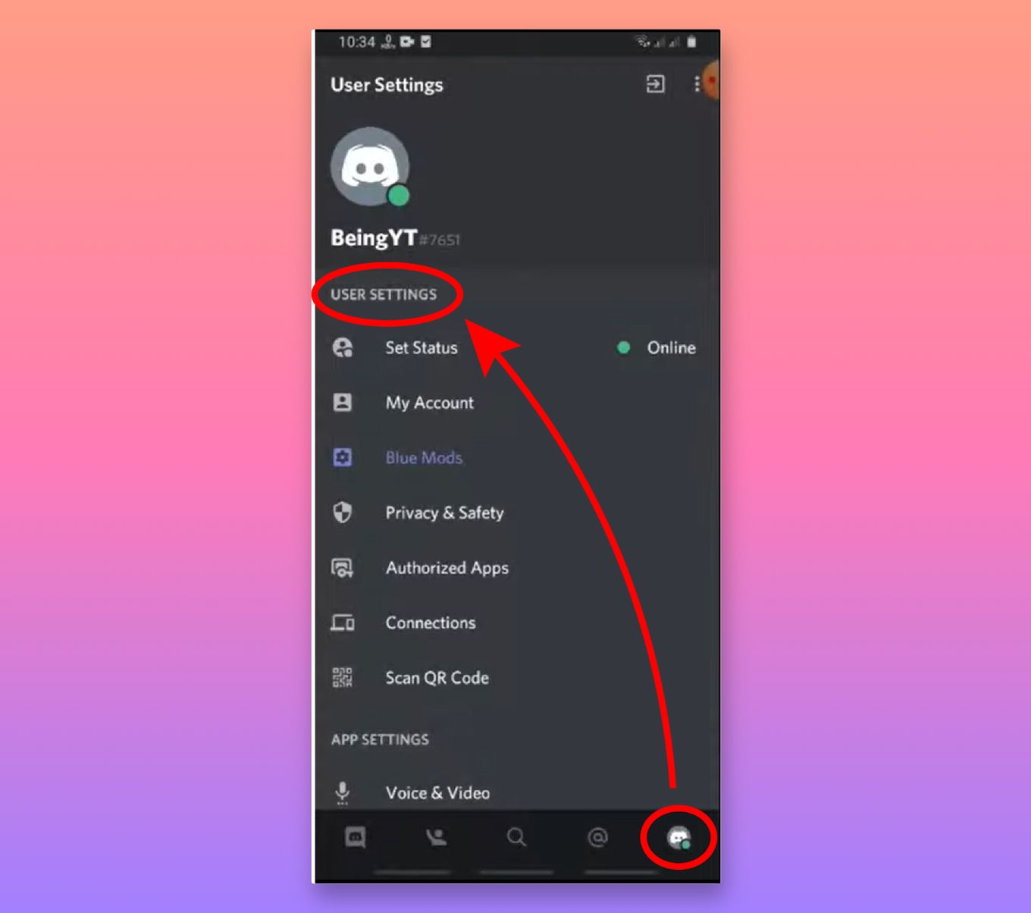This screenshot has height=913, width=1031.
Task: Open Discord home from the bottom bar
Action: tap(356, 836)
